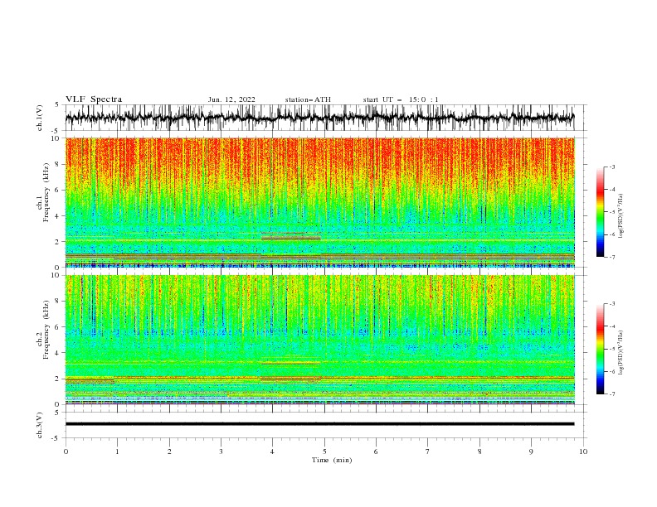This screenshot has height=507, width=657.
Task: Click the 'Time (min)' axis label
Action: [x=332, y=460]
